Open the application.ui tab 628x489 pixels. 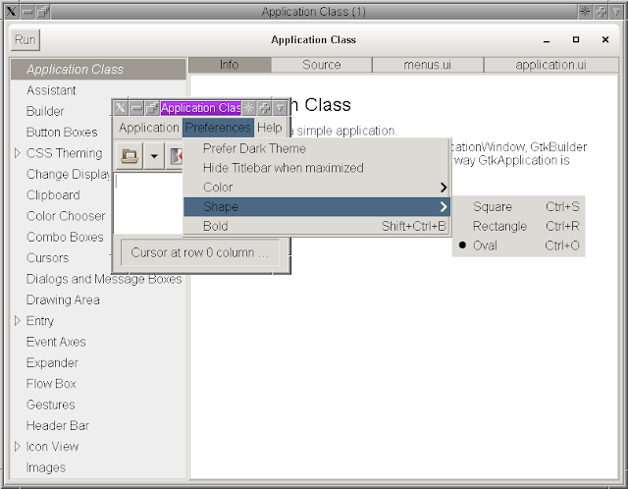[550, 65]
